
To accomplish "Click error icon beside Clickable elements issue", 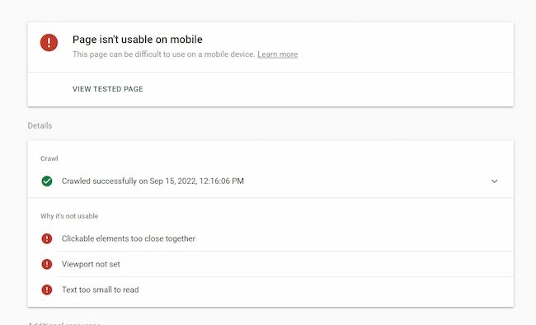I will [47, 238].
